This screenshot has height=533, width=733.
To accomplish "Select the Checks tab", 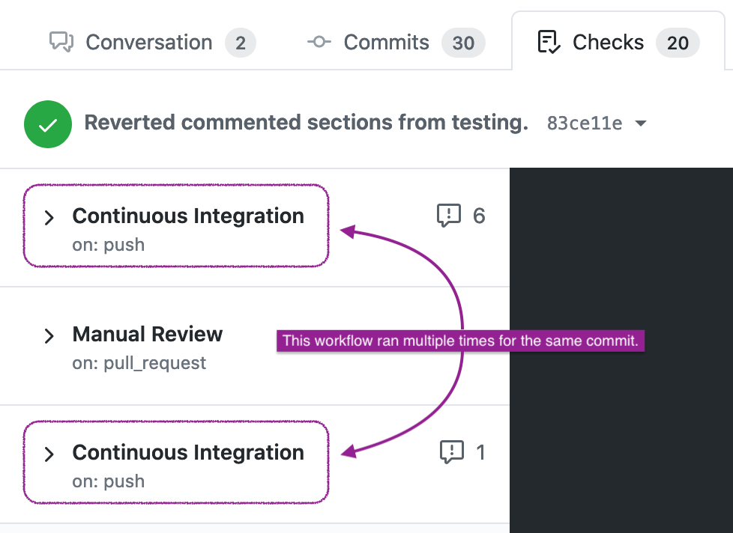I will pos(608,42).
